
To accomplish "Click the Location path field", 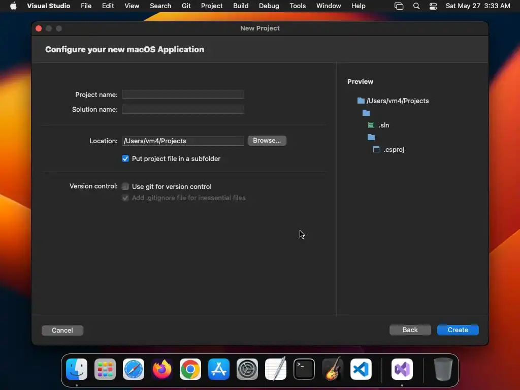I will pyautogui.click(x=183, y=141).
